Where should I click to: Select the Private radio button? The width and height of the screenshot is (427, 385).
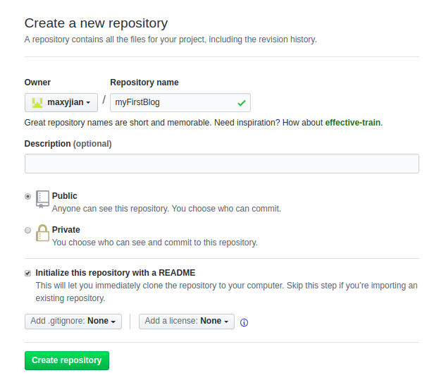click(x=28, y=231)
